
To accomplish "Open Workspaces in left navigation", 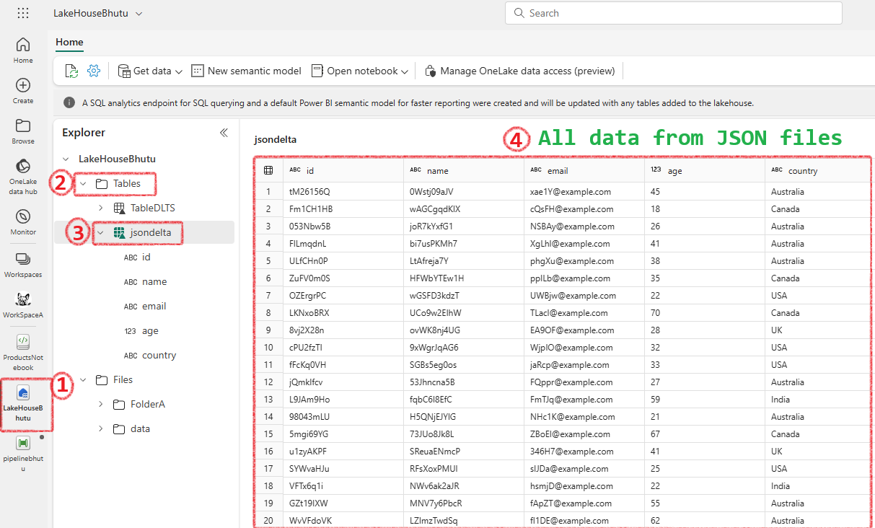I will click(x=23, y=264).
